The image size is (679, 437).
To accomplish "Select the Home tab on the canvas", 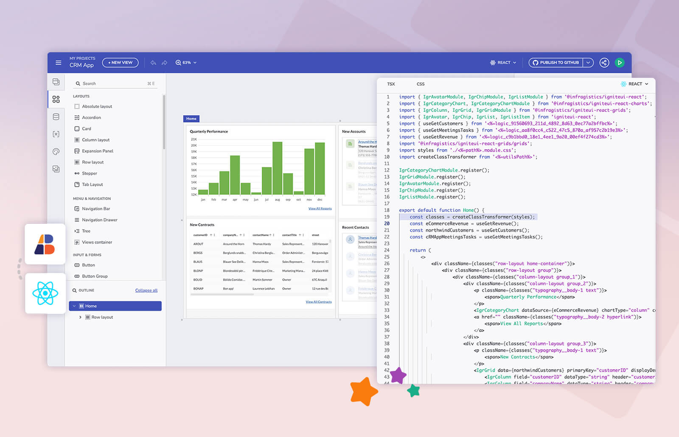I will 191,119.
